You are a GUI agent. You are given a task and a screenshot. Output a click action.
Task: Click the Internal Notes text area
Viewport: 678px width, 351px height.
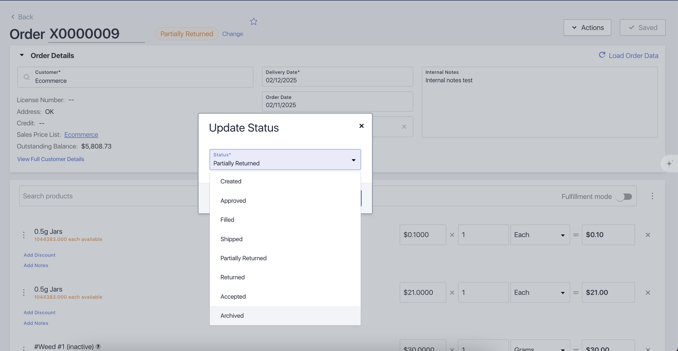tap(540, 102)
